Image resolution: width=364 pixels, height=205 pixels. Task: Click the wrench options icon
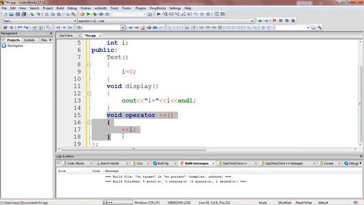[320, 28]
